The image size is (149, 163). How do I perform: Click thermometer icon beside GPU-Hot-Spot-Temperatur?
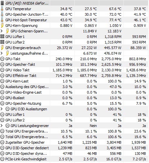coord(2,20)
